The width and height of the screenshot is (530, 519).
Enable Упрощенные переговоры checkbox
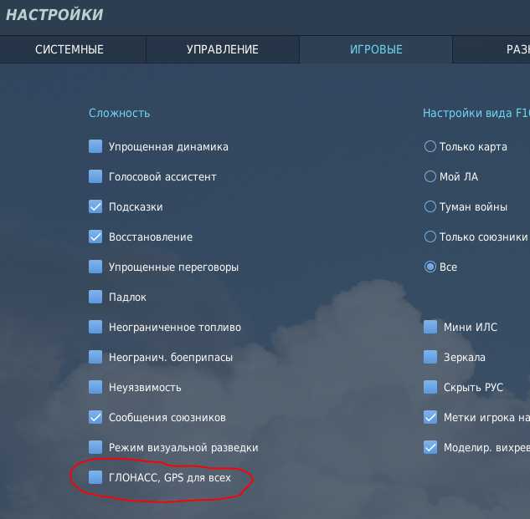pos(95,267)
